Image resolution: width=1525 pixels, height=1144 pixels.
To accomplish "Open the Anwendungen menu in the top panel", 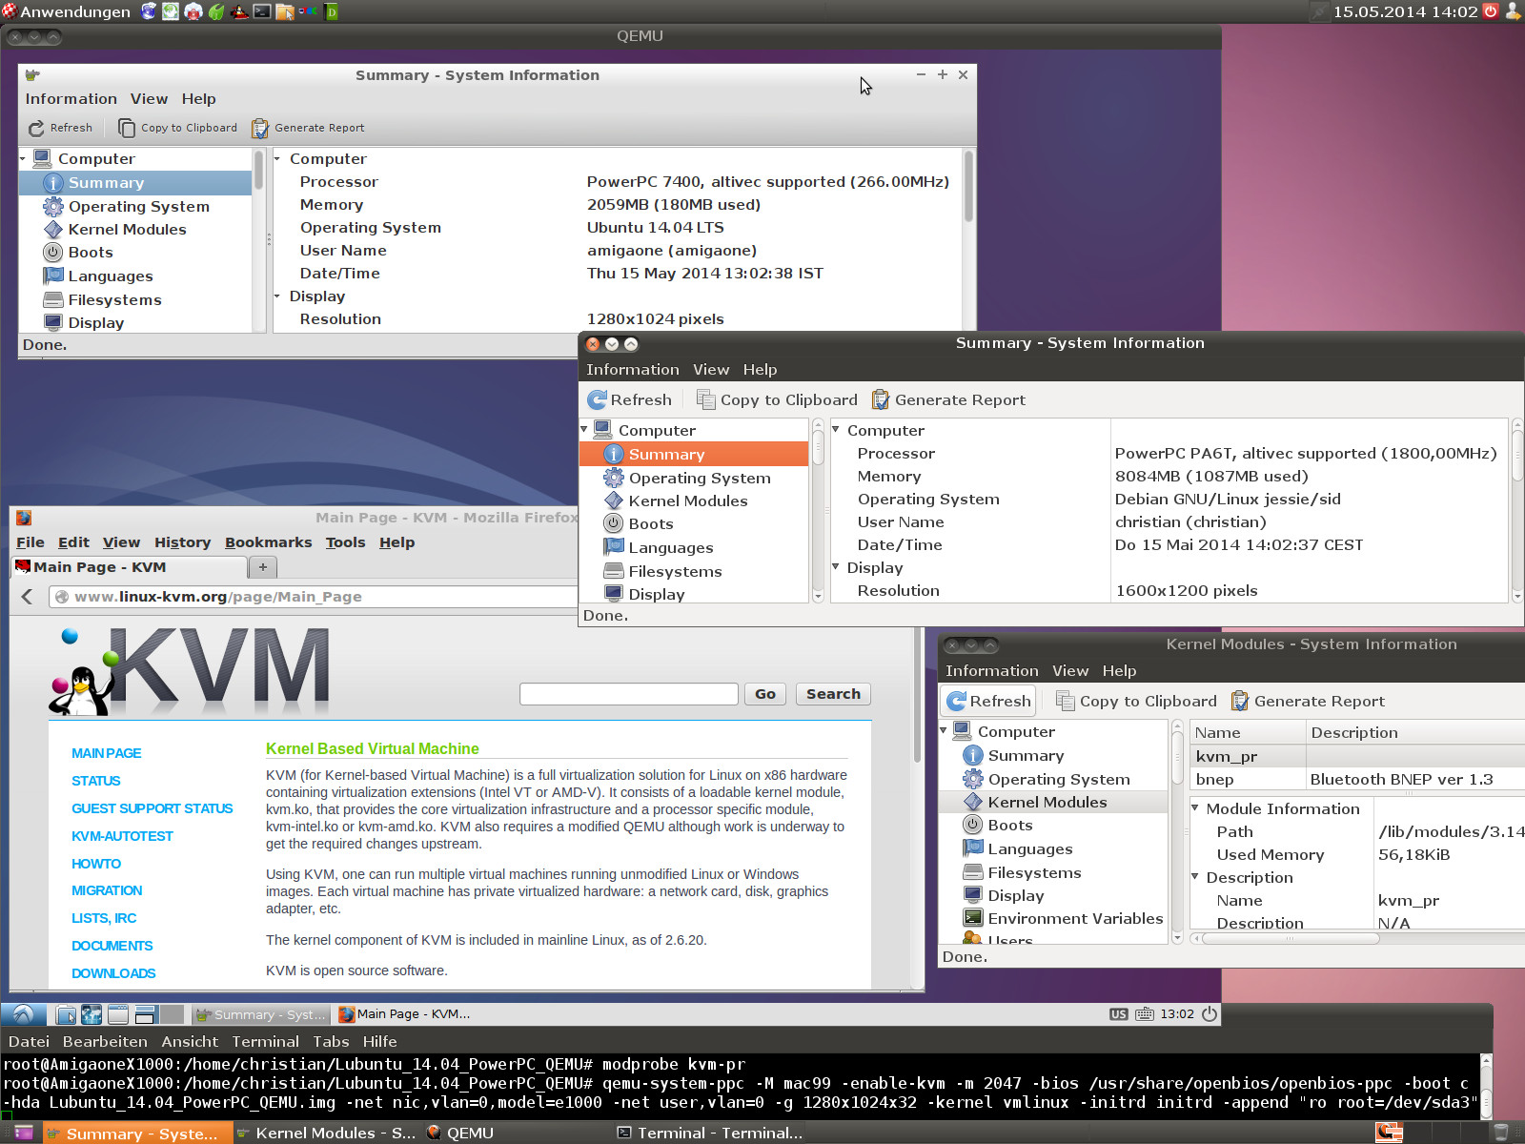I will pyautogui.click(x=67, y=11).
